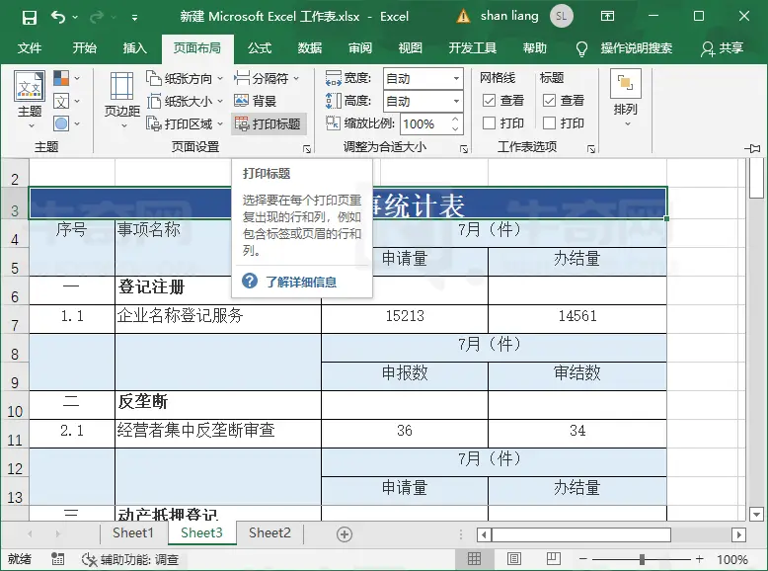Open Customize Quick Access Toolbar arrow

tap(134, 18)
